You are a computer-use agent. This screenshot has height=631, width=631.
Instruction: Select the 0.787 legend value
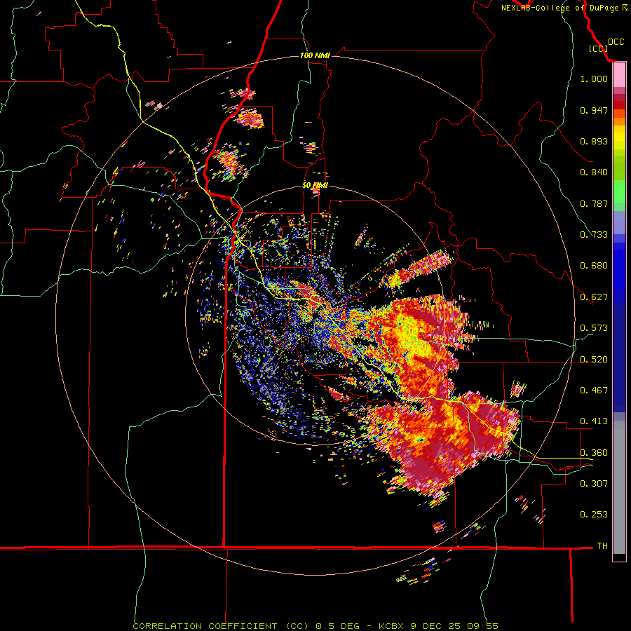594,203
